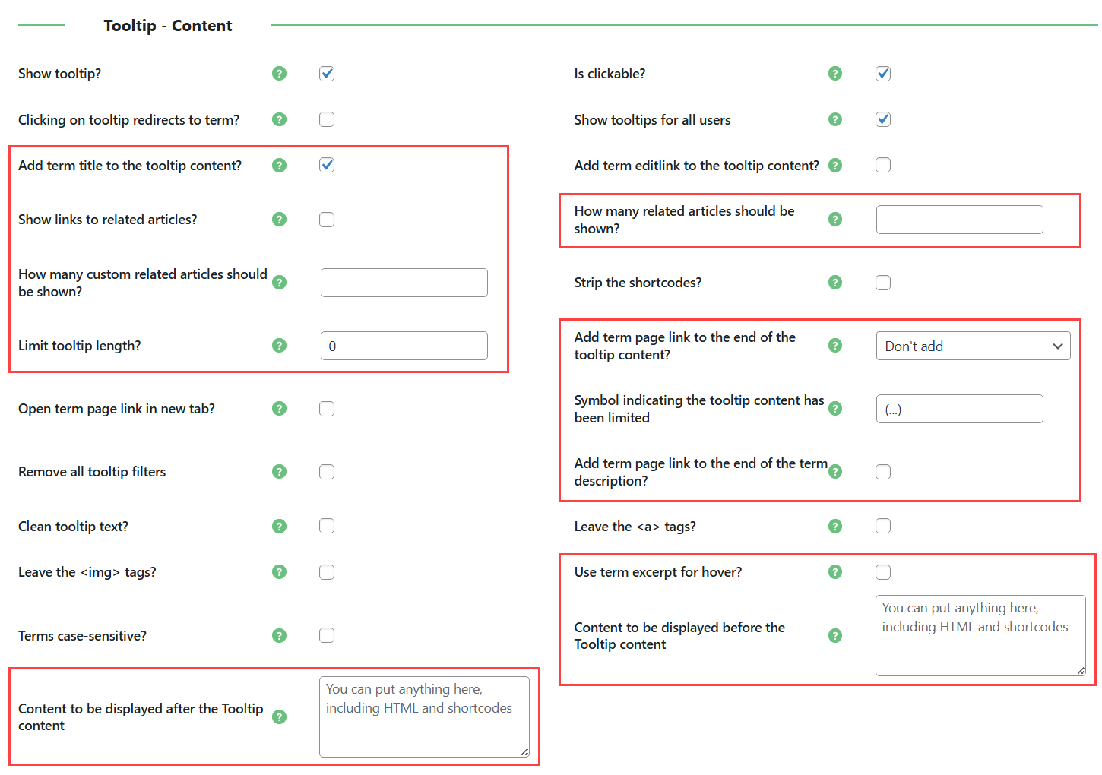Viewport: 1102px width, 775px height.
Task: Uncheck the Show tooltip checkbox
Action: [327, 73]
